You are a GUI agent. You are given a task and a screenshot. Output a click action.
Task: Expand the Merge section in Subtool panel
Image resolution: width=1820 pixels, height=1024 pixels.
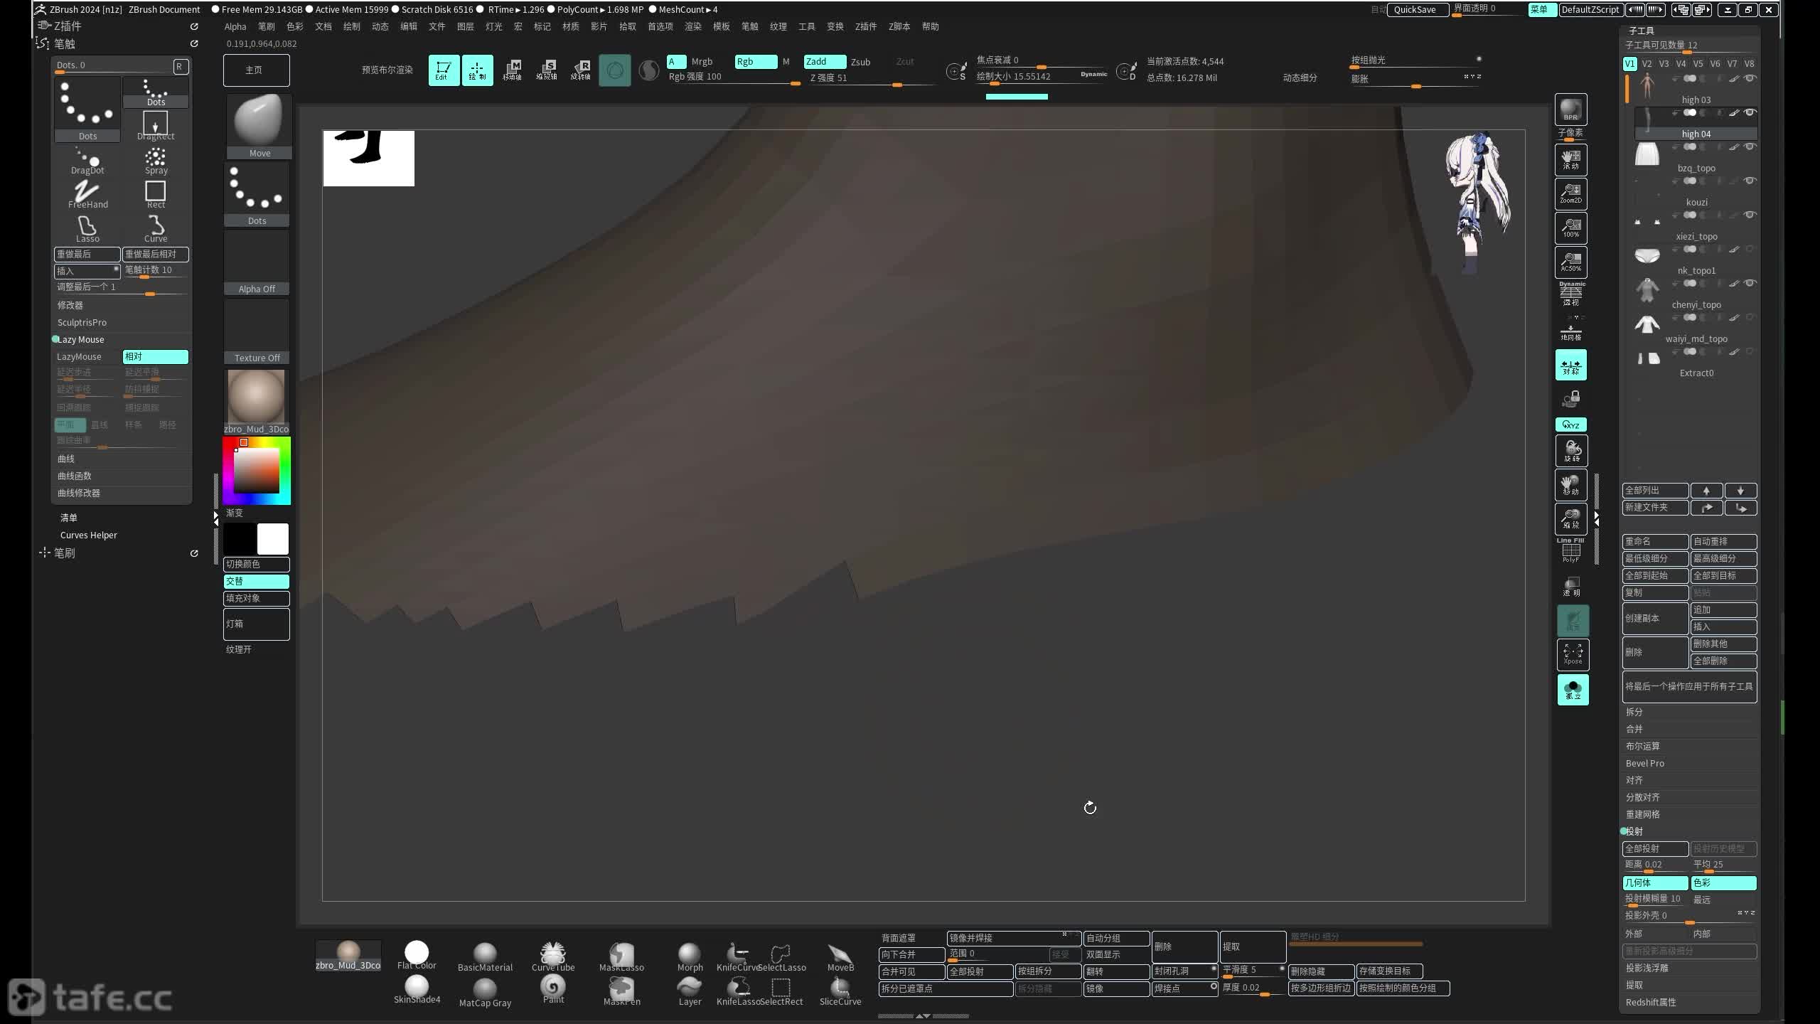[1634, 728]
